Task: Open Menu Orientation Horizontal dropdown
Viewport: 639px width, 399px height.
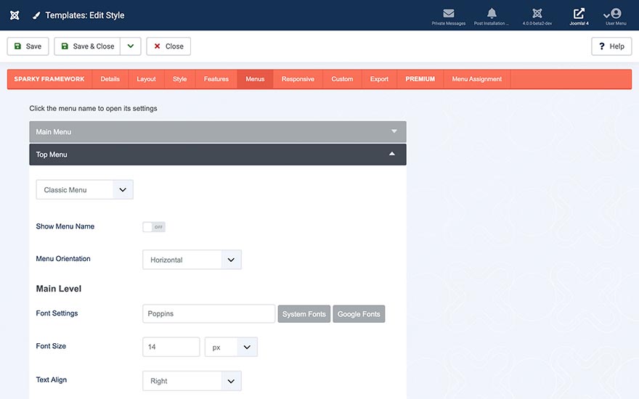Action: [x=192, y=260]
